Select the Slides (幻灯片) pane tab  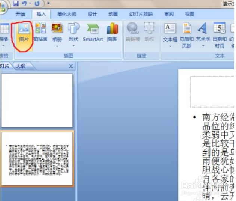5,66
